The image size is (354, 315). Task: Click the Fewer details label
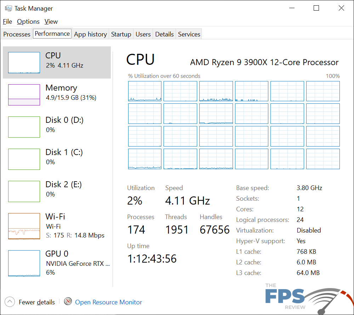click(x=37, y=302)
